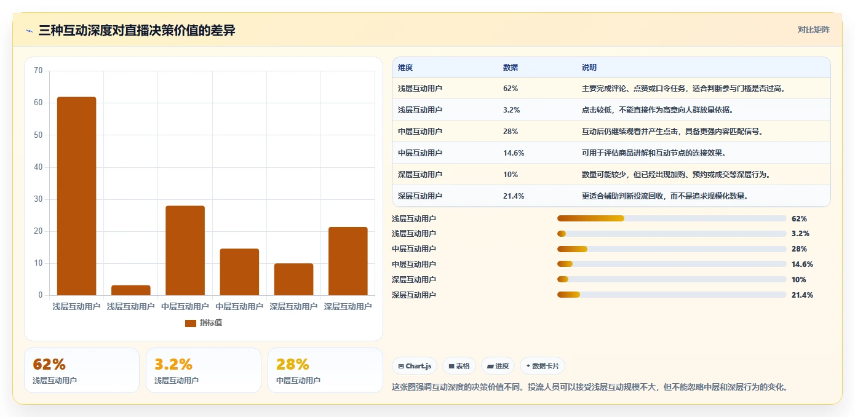
Task: Click the 对比矩阵 label in the header
Action: (813, 30)
